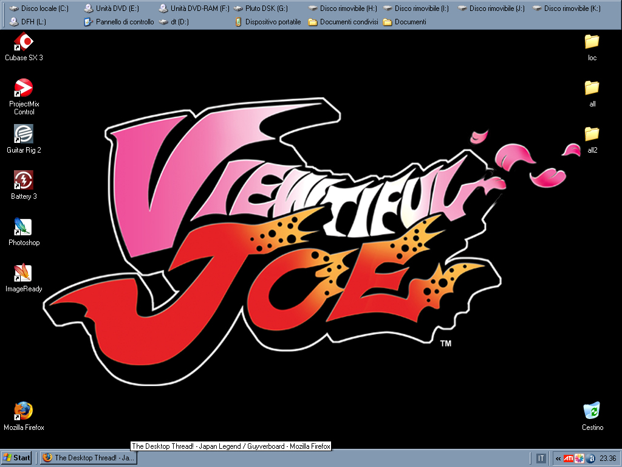
Task: Click the IT language indicator
Action: click(x=541, y=458)
